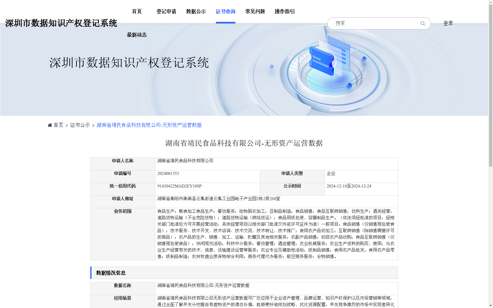
Task: Open the 首页 navigation tab
Action: pyautogui.click(x=137, y=11)
